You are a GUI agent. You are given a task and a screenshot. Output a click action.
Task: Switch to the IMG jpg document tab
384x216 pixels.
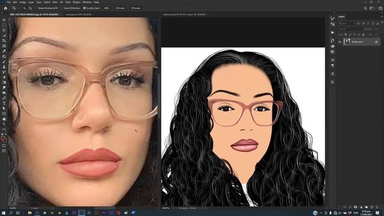coord(34,14)
